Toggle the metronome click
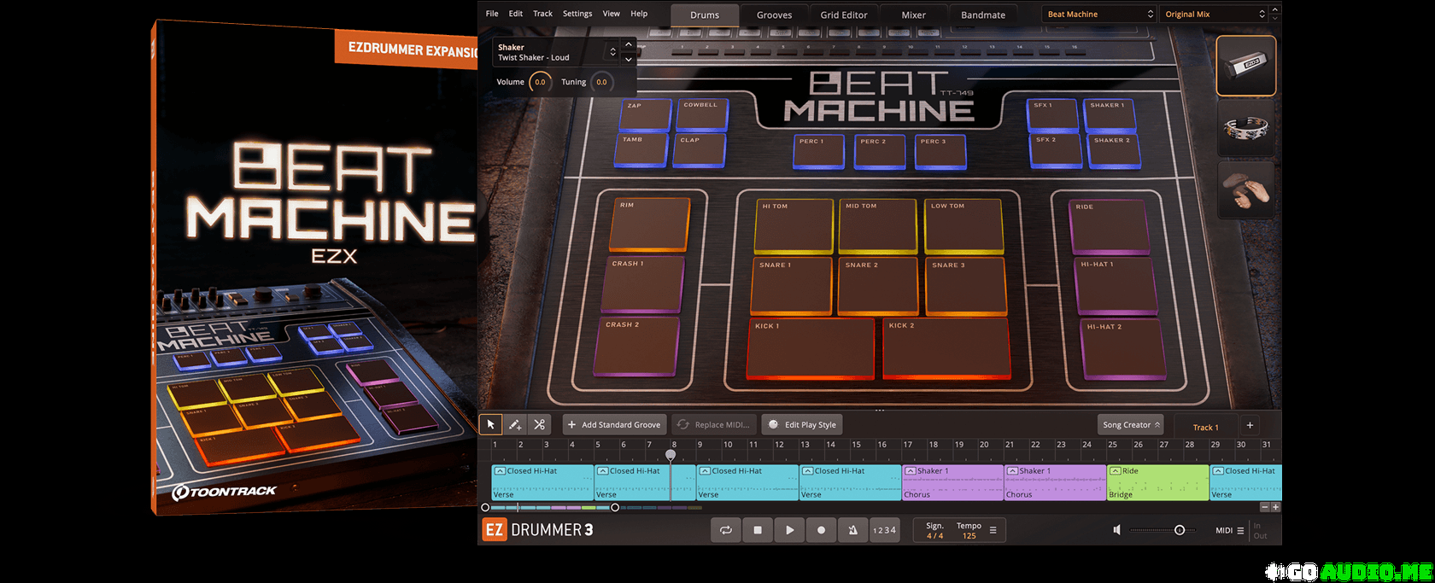This screenshot has height=583, width=1435. point(852,530)
